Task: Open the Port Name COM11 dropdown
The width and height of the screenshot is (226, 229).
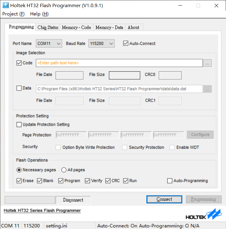Action: click(x=49, y=44)
